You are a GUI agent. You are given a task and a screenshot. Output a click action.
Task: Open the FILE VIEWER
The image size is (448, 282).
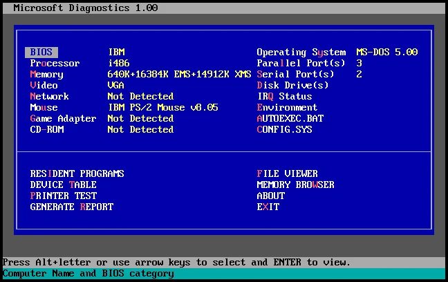tap(287, 173)
